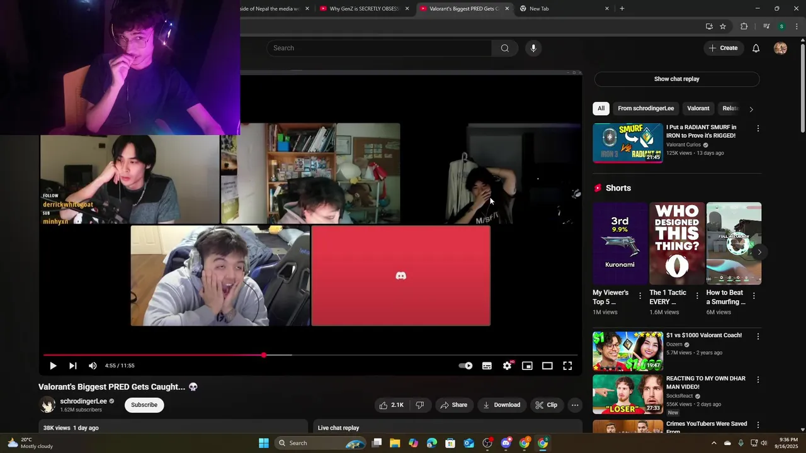Select the All filter chip
This screenshot has height=453, width=806.
click(601, 108)
